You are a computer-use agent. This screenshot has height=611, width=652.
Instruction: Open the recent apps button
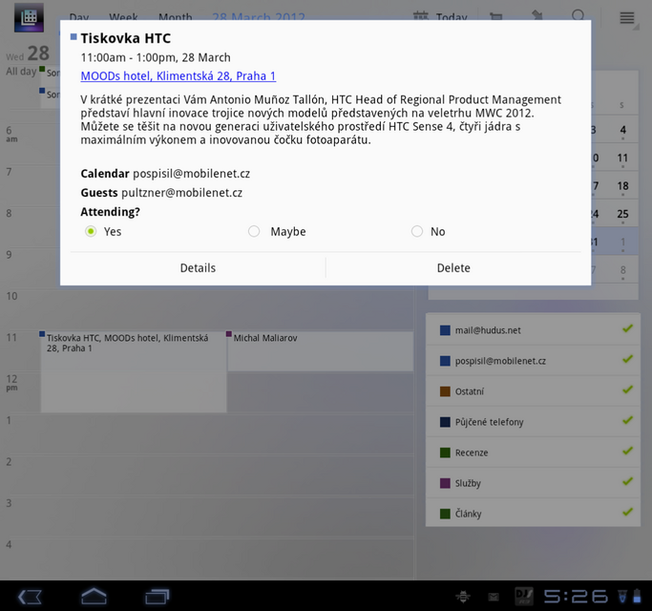[x=158, y=597]
